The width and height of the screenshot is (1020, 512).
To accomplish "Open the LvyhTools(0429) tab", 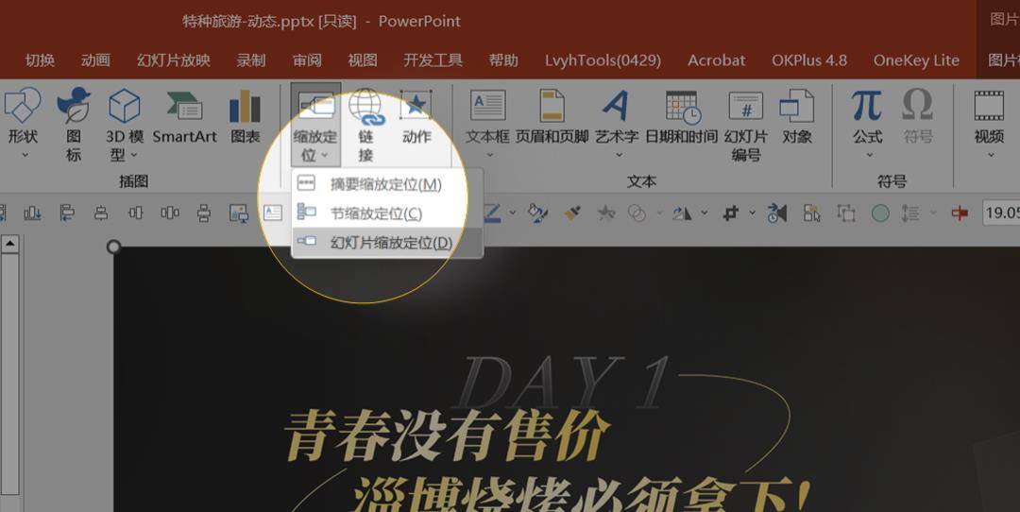I will click(603, 60).
